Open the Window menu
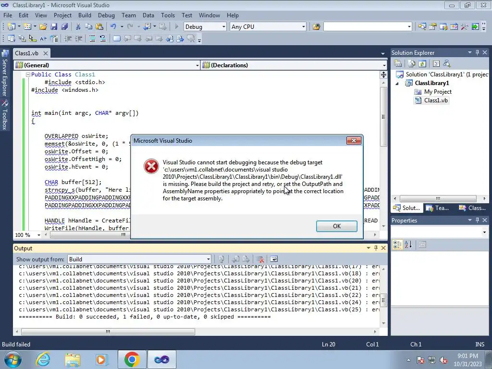Image resolution: width=492 pixels, height=369 pixels. (x=209, y=15)
